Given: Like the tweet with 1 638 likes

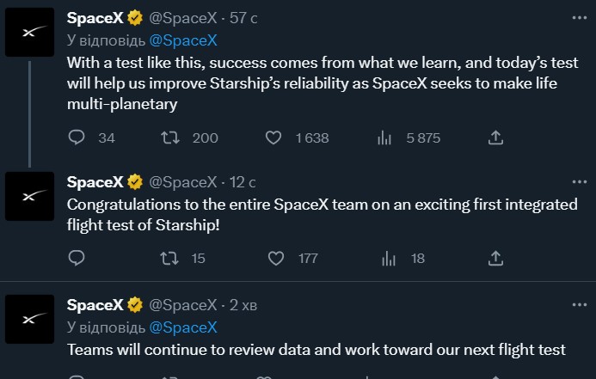Looking at the screenshot, I should click(273, 138).
